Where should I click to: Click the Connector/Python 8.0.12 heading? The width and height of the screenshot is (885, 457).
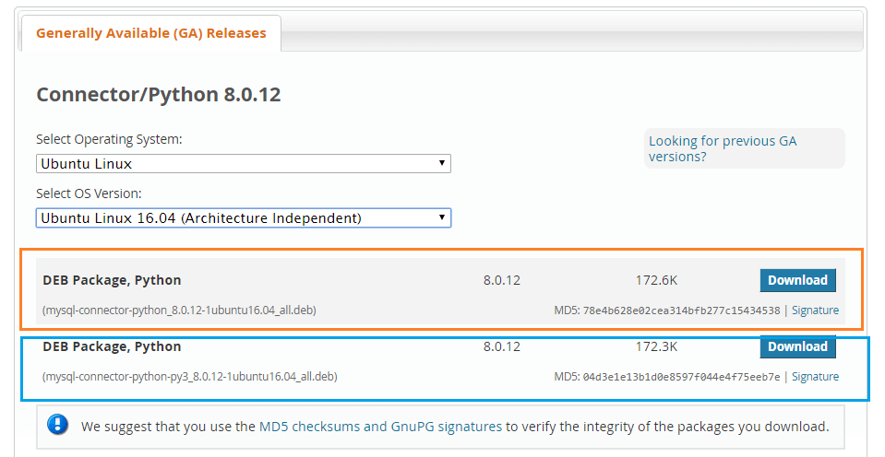159,94
